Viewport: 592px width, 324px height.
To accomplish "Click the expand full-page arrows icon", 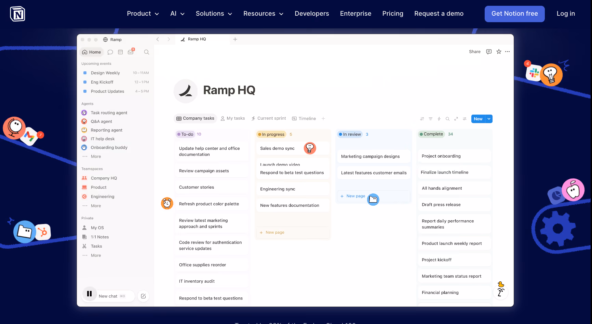I will (x=456, y=119).
